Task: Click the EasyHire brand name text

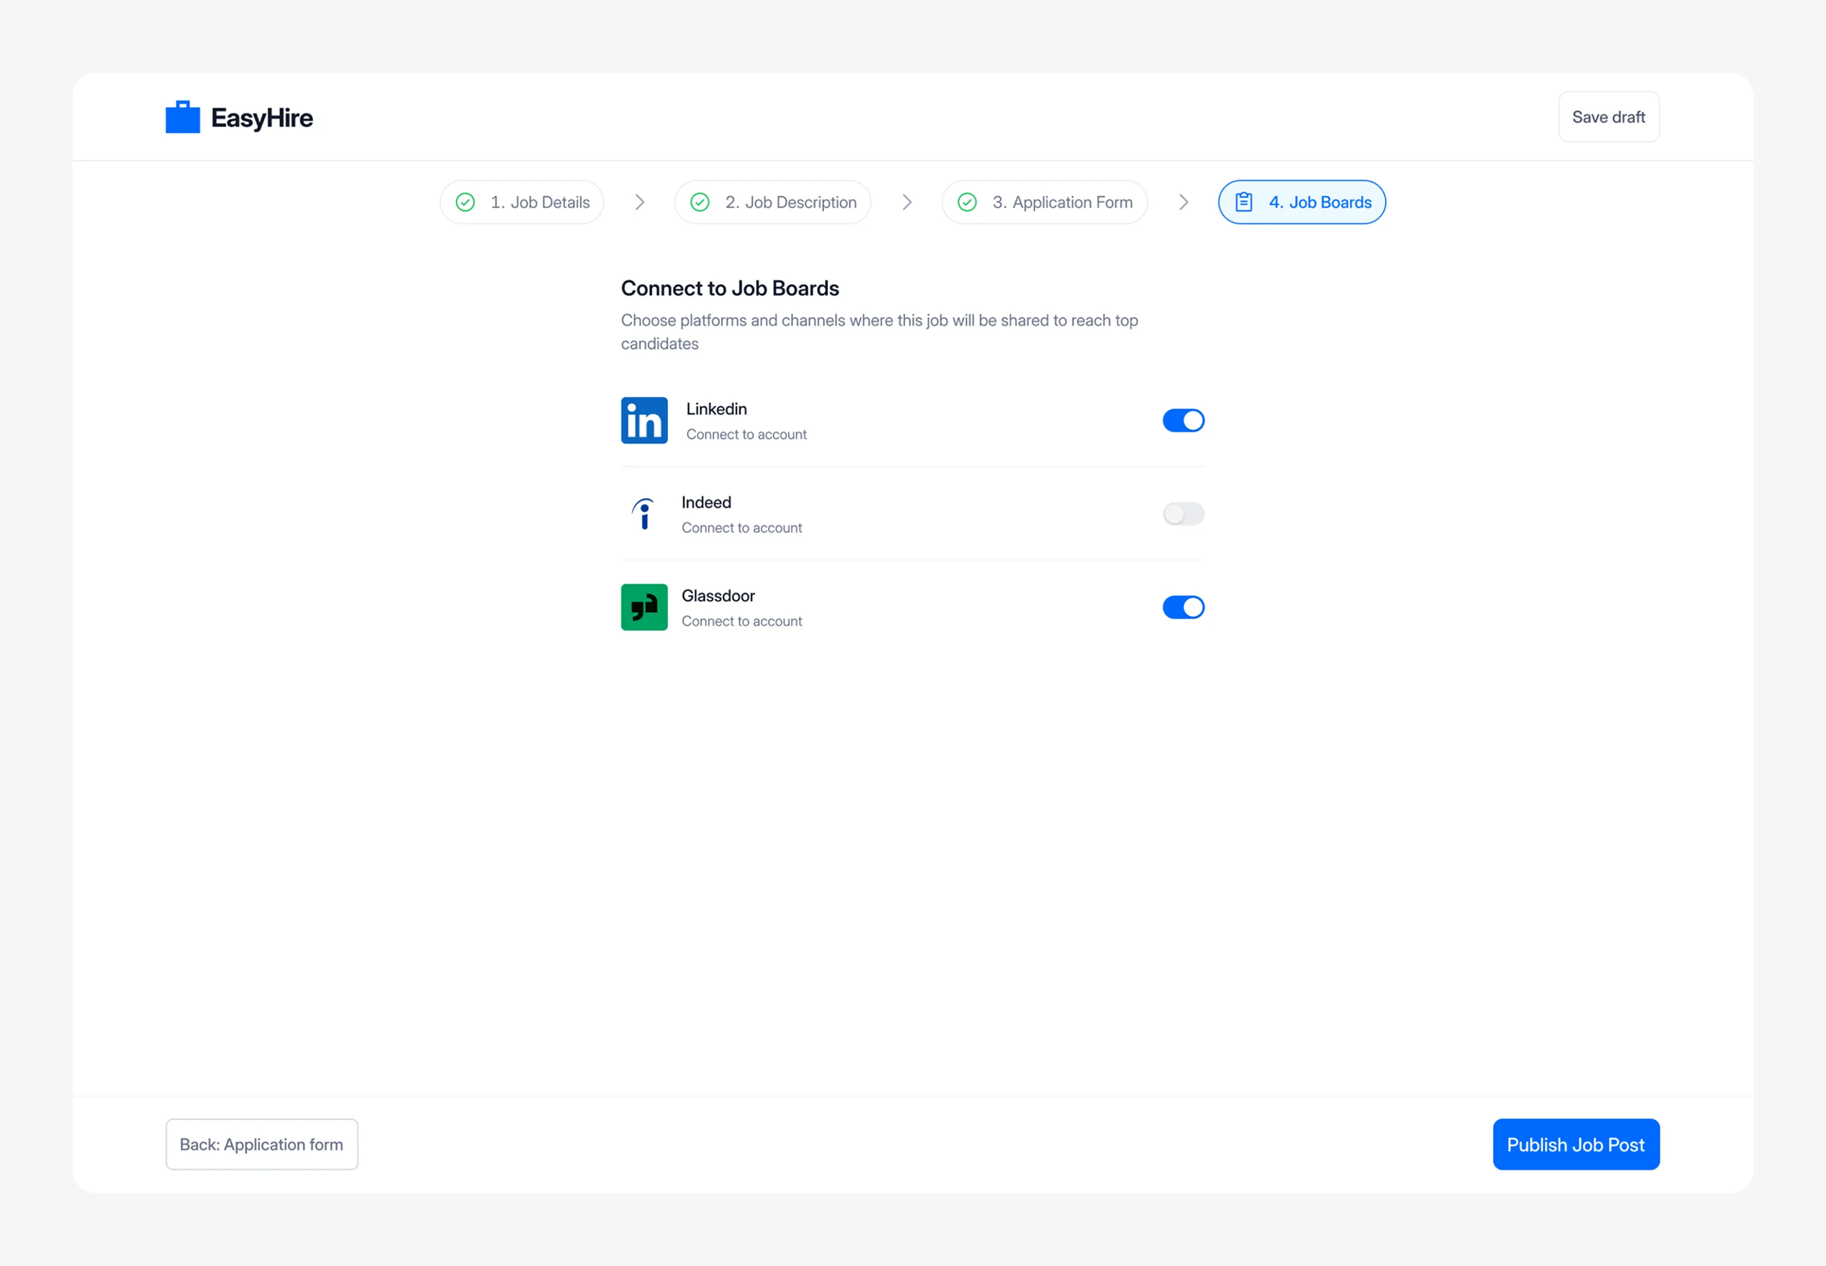Action: (x=262, y=118)
